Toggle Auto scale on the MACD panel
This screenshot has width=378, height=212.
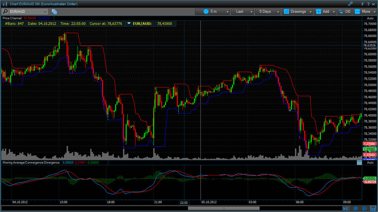point(370,163)
